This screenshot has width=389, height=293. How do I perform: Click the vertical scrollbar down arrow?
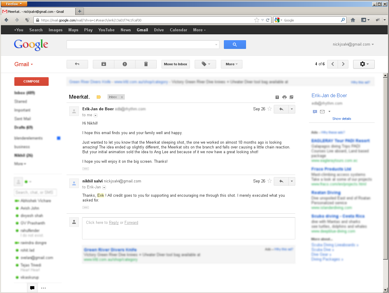(x=385, y=290)
